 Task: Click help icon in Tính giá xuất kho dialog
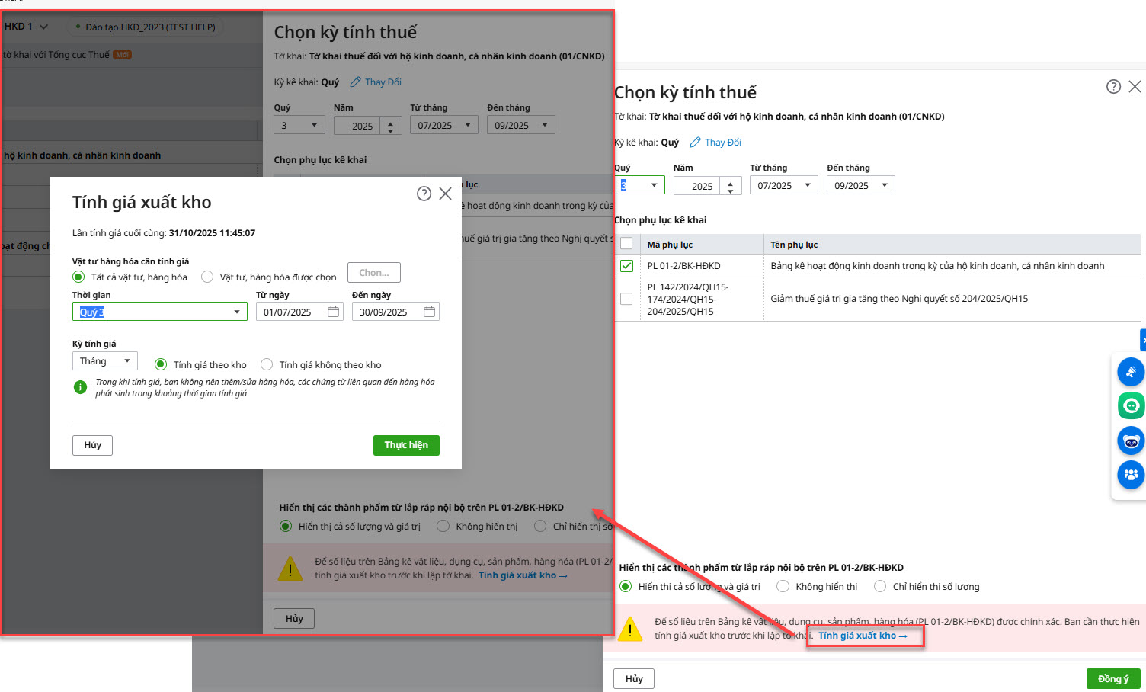(424, 194)
